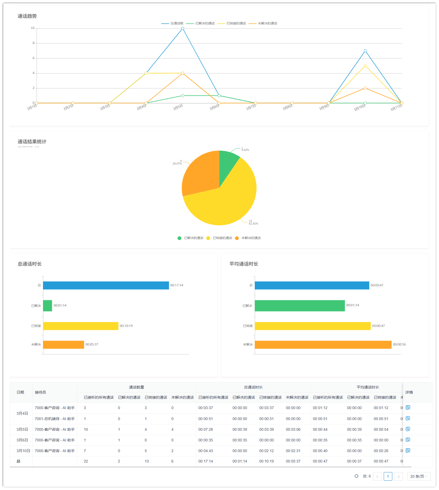This screenshot has height=490, width=439.
Task: Open details for 3月4日 7000-客户咨询 row
Action: tap(408, 407)
